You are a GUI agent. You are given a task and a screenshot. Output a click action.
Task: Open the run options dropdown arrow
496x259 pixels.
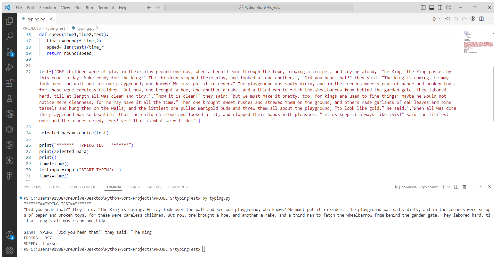coord(440,19)
